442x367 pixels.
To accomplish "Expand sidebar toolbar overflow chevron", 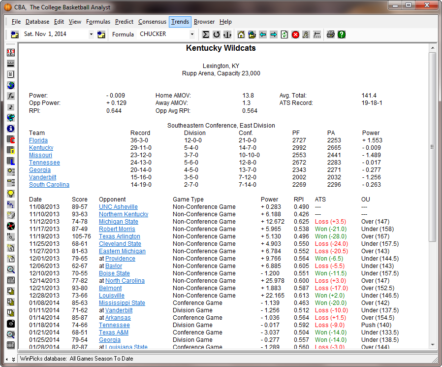I will tap(13, 360).
